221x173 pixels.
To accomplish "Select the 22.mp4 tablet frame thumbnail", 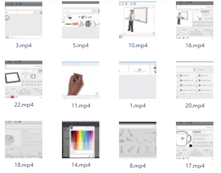I will pos(24,79).
